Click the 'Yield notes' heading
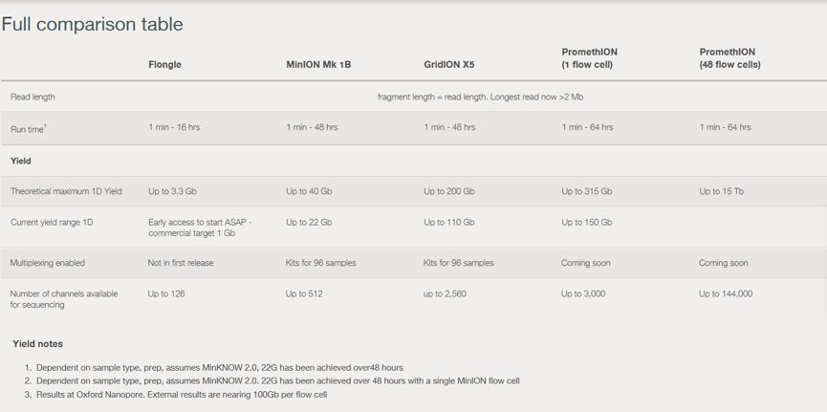 [38, 343]
